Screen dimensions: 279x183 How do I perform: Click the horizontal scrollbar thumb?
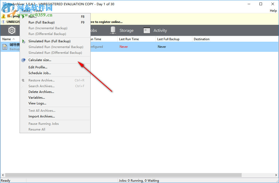pos(124,175)
